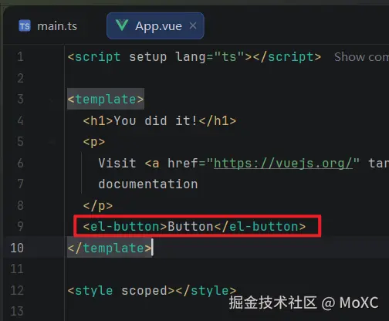Click the Vue logo icon on App.vue
The height and width of the screenshot is (321, 389).
(x=122, y=25)
